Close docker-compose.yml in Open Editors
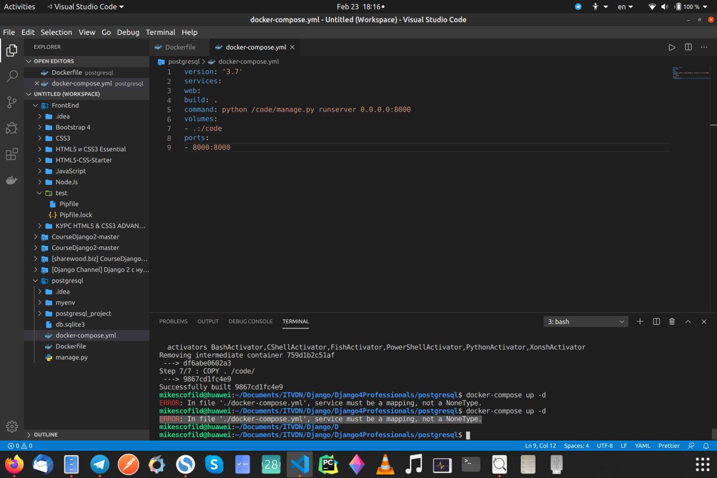This screenshot has width=717, height=478. pos(37,83)
